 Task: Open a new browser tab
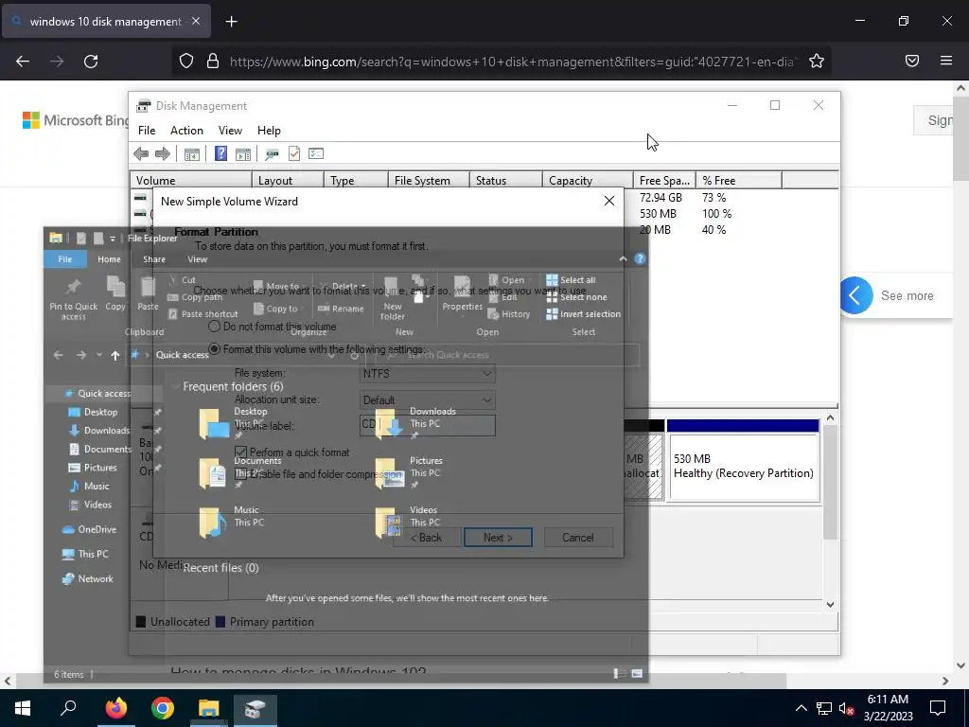point(231,22)
